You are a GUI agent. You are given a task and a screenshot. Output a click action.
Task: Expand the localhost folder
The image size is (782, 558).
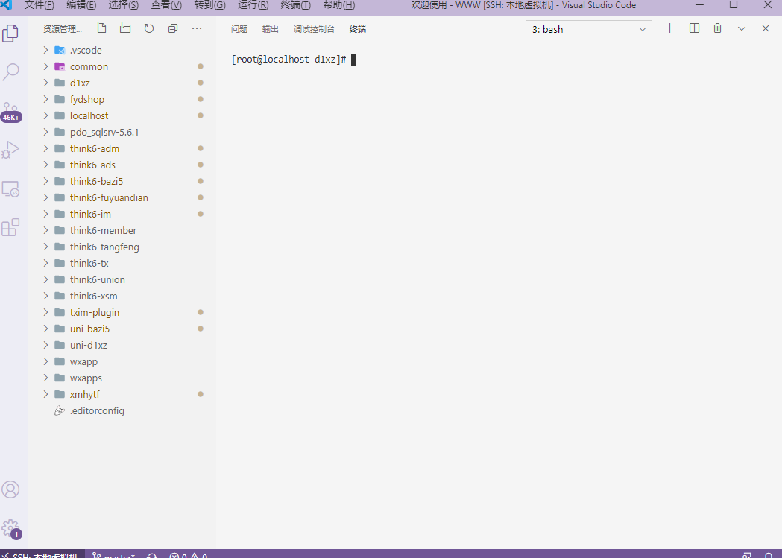tap(45, 115)
